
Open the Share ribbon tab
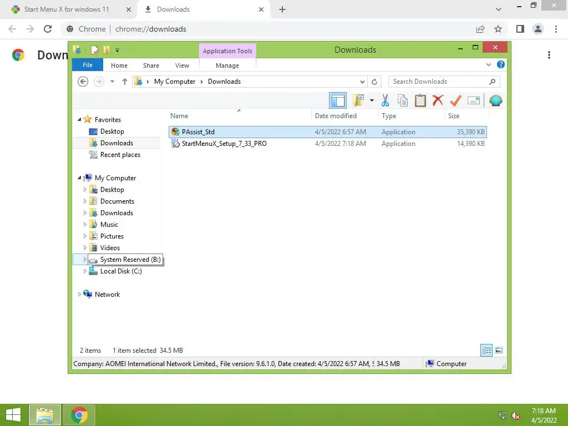click(x=151, y=65)
